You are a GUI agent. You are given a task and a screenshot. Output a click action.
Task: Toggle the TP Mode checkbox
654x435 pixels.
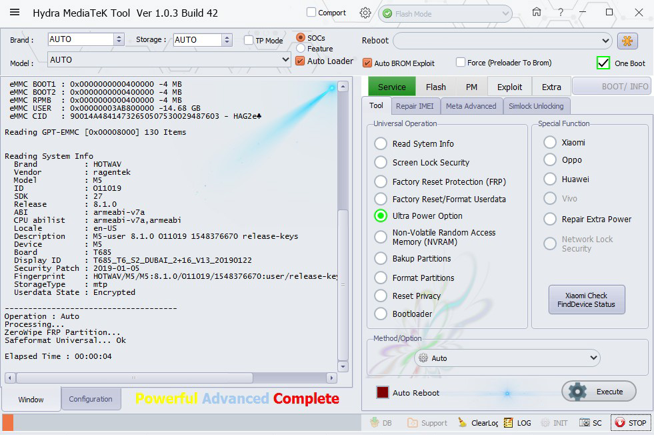pyautogui.click(x=249, y=40)
